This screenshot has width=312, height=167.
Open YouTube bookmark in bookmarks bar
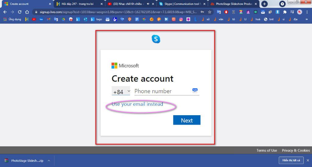[34, 19]
